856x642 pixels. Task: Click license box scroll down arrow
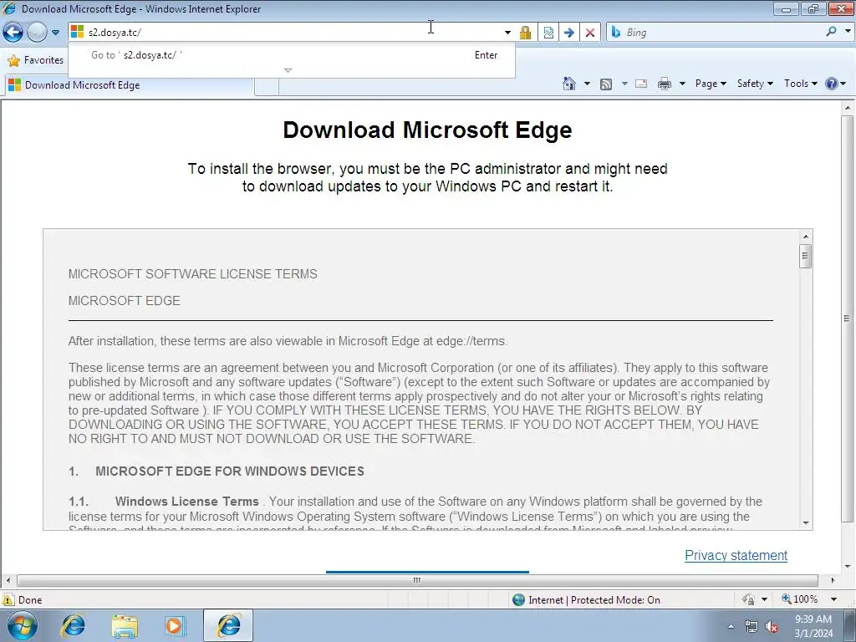(806, 523)
